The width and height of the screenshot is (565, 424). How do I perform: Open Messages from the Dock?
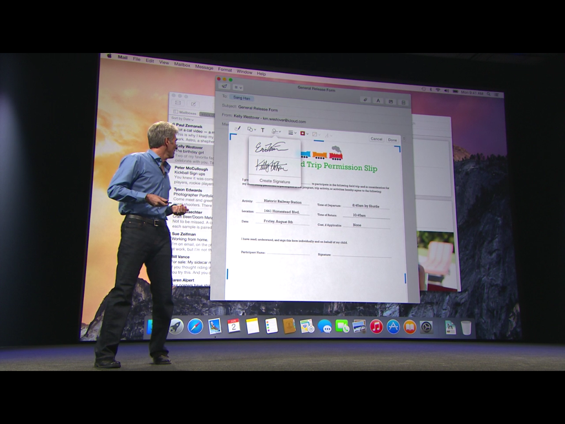pos(325,327)
